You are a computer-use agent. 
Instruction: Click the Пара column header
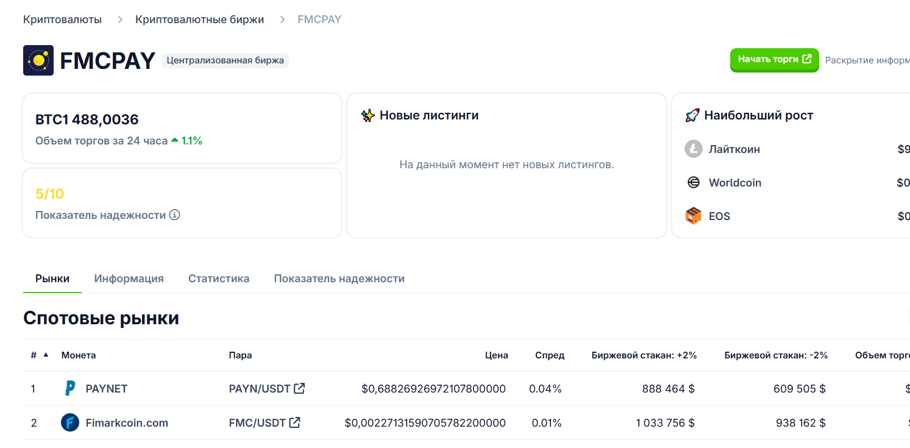pos(240,355)
